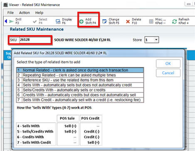This screenshot has width=195, height=151.
Task: Click the Change Shift F5 edit icon
Action: [x=104, y=22]
